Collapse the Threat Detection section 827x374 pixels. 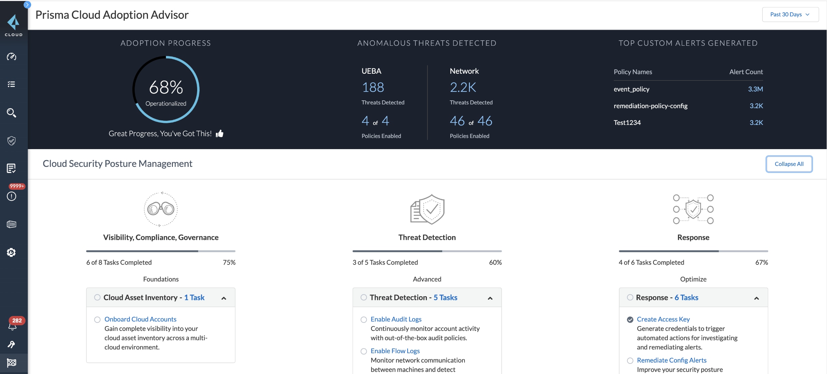pos(489,297)
